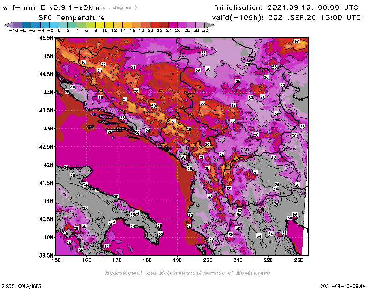Screen dimensions: 375x289
Task: Click the 22E longitude axis label
Action: tap(268, 260)
